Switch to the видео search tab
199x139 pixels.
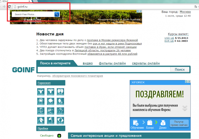[x=88, y=63]
